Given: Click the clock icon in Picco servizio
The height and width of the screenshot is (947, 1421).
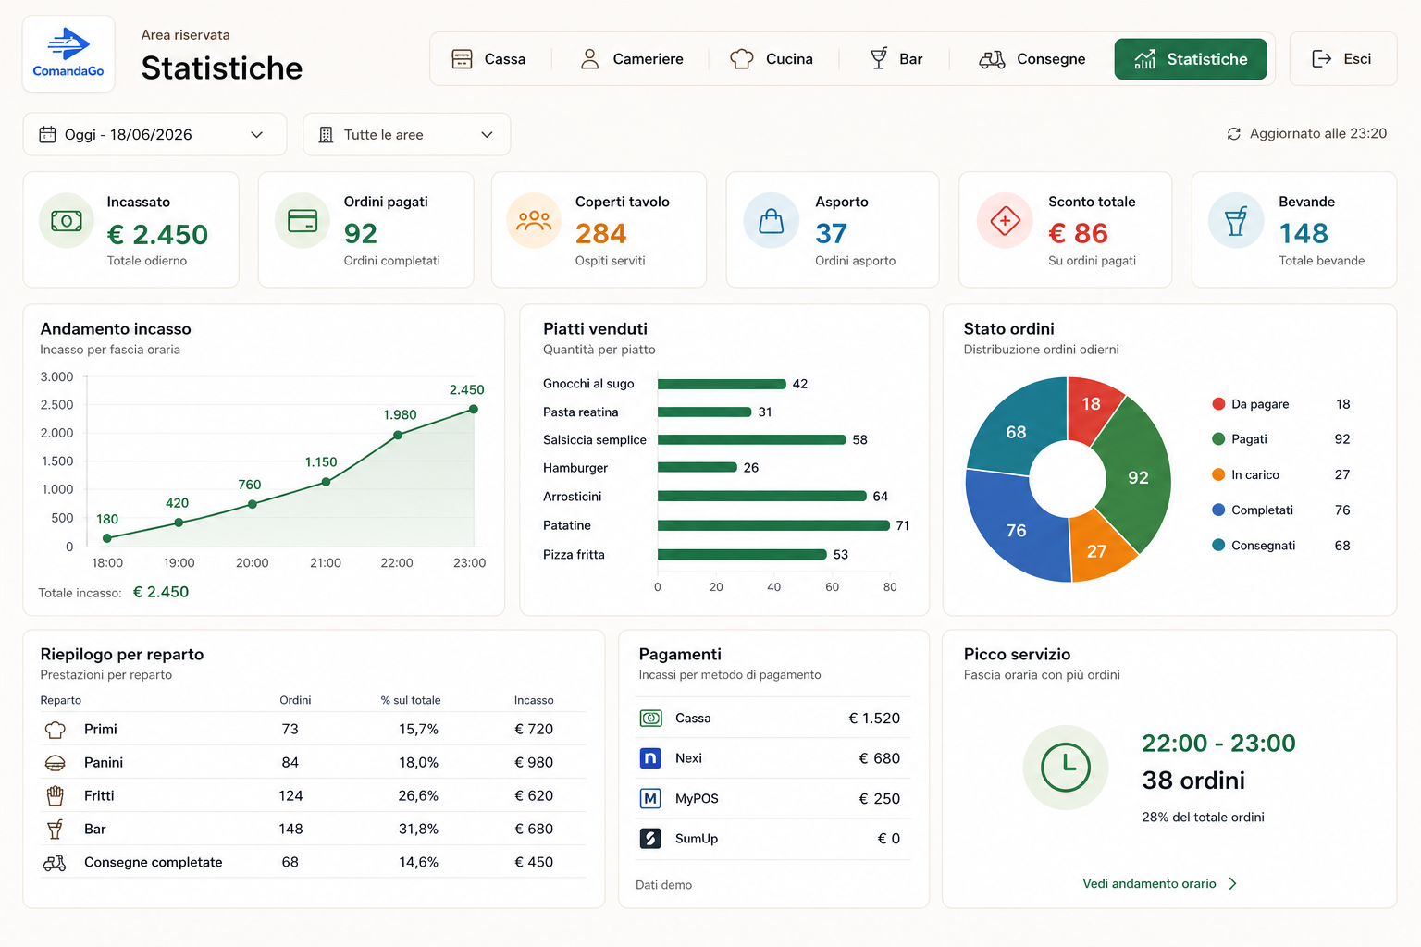Looking at the screenshot, I should [x=1066, y=768].
